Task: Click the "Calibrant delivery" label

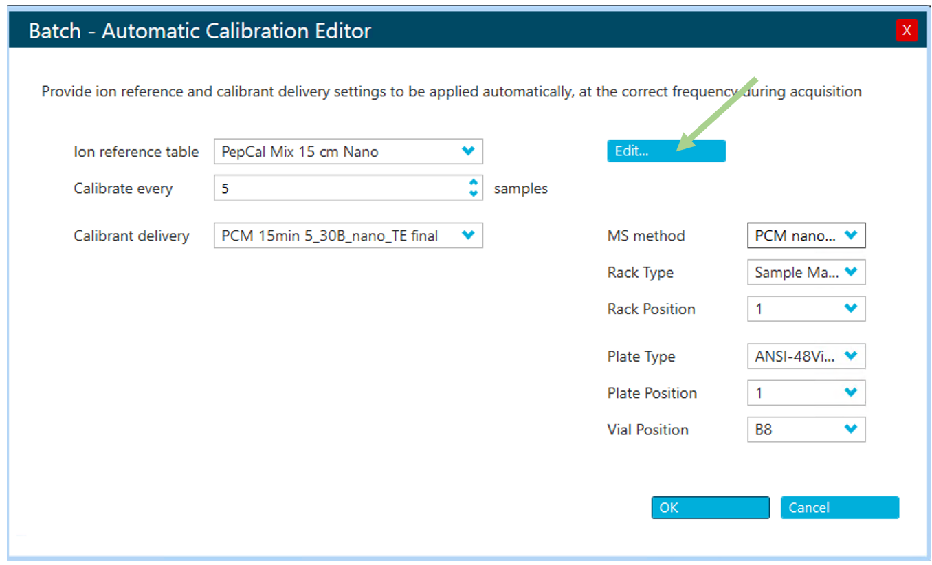Action: pos(131,236)
